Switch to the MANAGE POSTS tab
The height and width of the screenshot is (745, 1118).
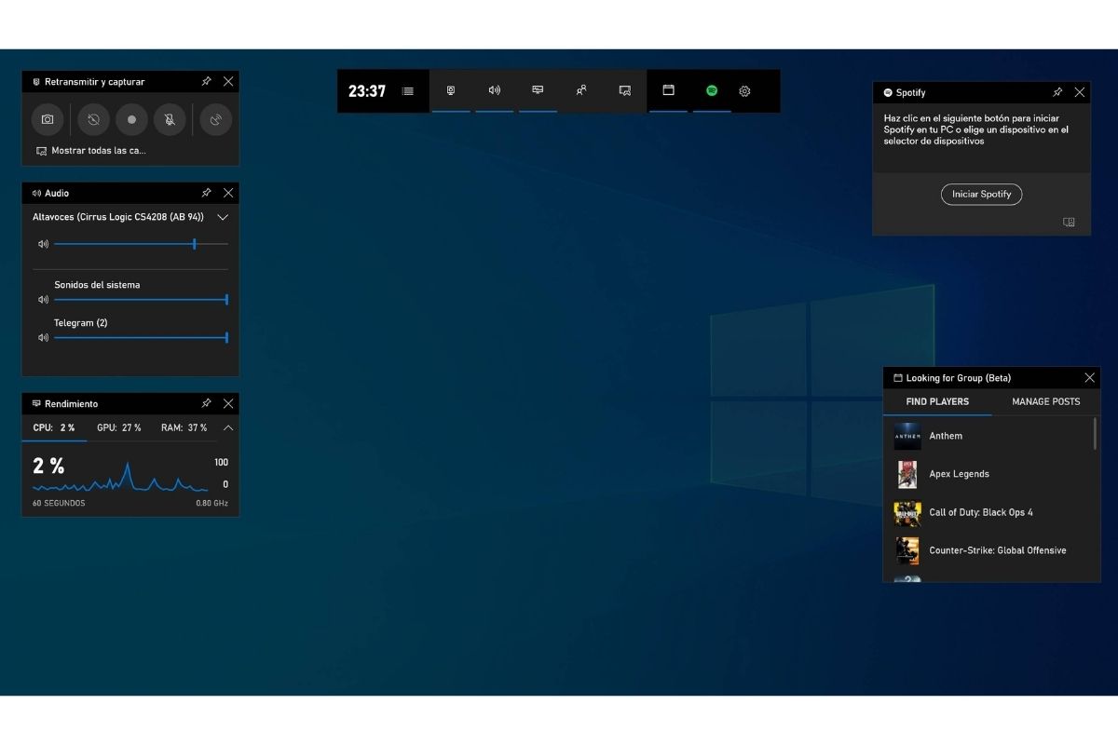[1046, 401]
